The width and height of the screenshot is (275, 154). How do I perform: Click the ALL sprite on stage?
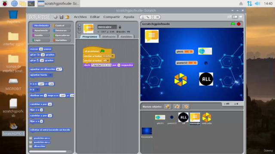(x=206, y=79)
